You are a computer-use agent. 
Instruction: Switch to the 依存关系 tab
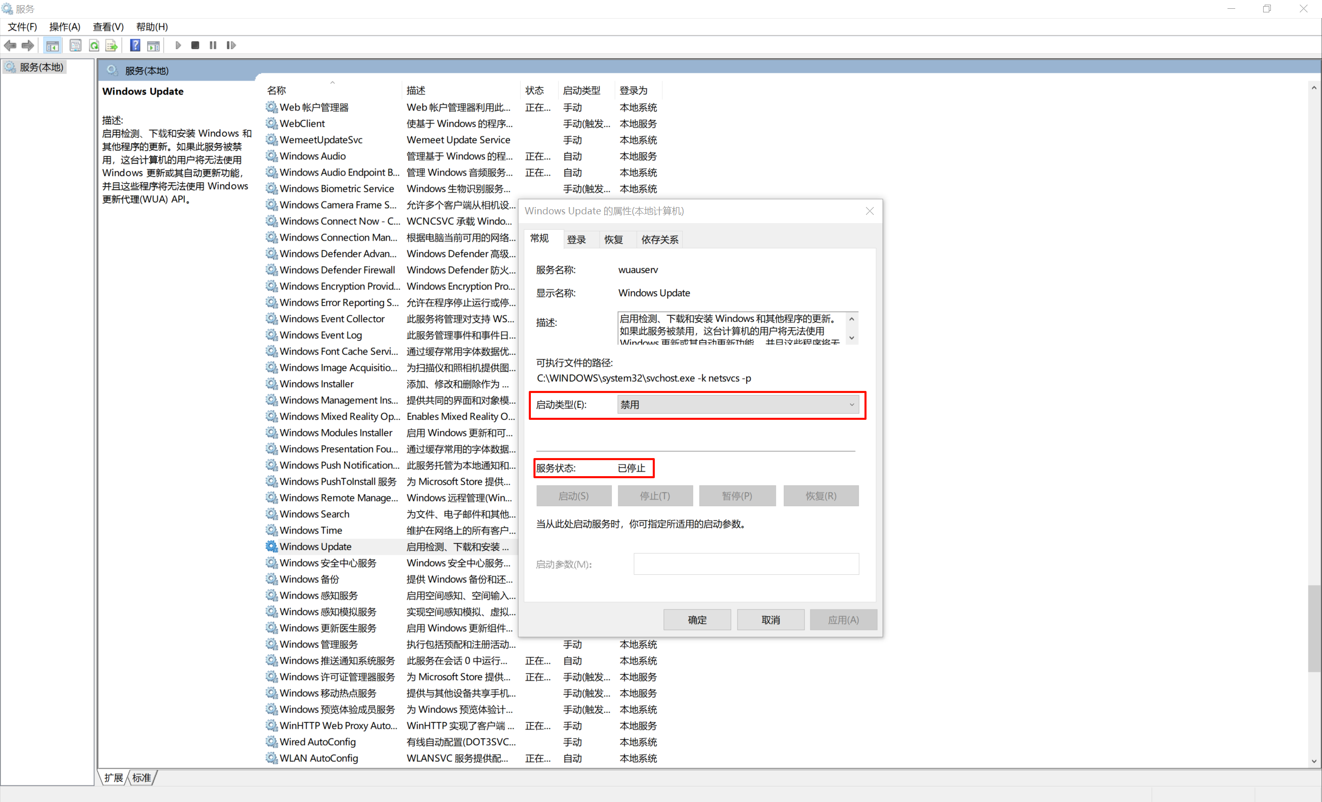click(x=659, y=239)
